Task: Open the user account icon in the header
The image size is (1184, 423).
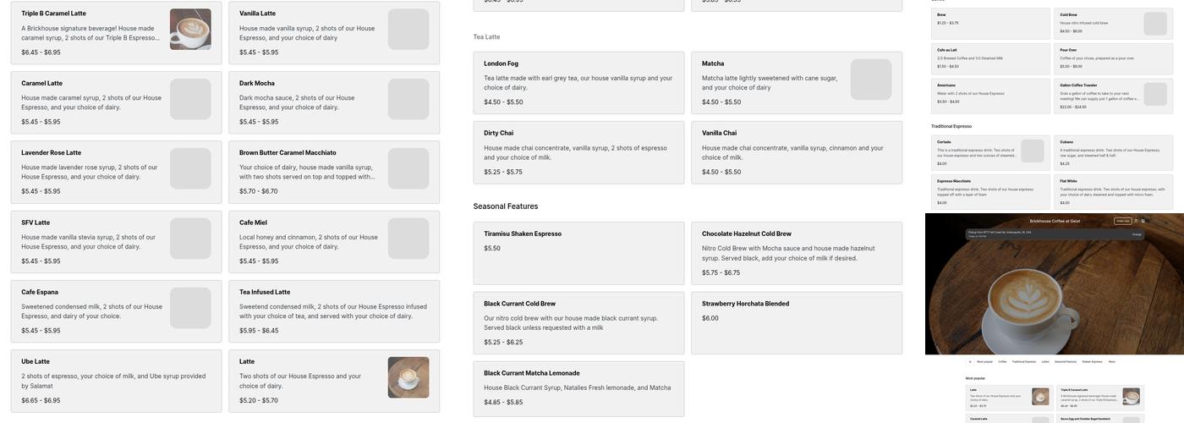Action: coord(1136,221)
